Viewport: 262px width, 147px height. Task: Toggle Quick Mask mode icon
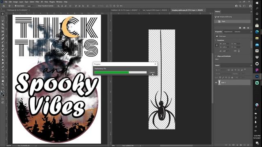[x=3, y=99]
